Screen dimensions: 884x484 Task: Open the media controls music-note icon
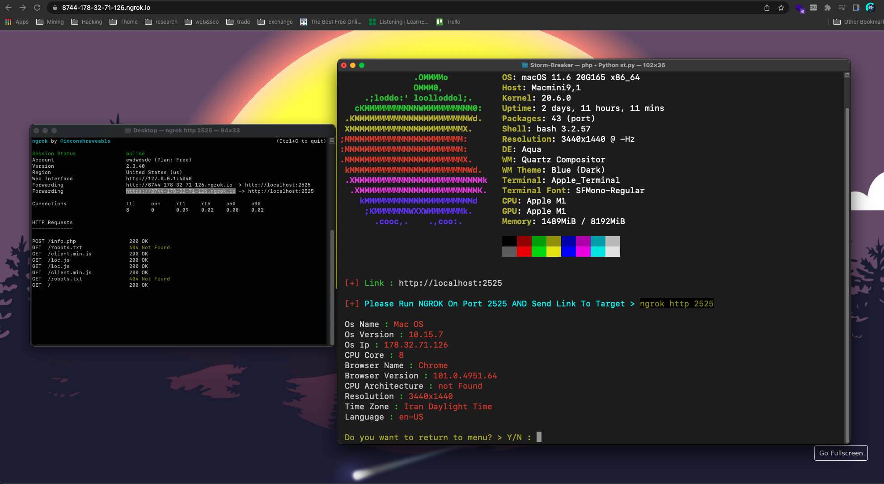coord(842,8)
